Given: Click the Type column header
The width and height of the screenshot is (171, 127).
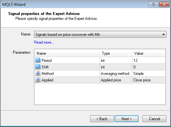Looking at the screenshot, I should coord(116,53).
